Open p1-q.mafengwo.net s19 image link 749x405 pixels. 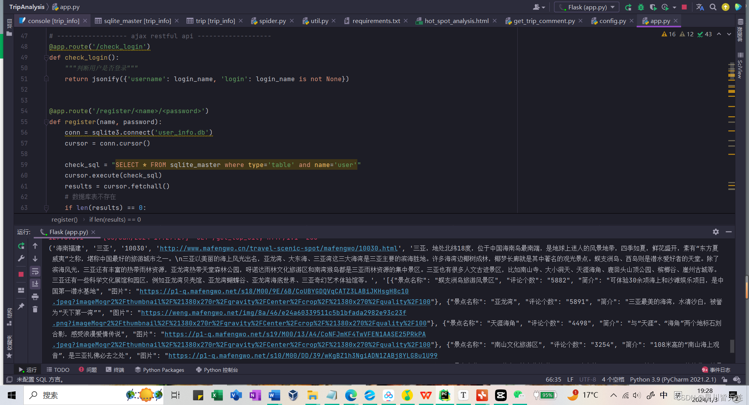(x=295, y=334)
